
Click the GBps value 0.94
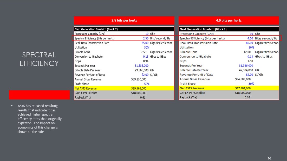click(x=146, y=61)
